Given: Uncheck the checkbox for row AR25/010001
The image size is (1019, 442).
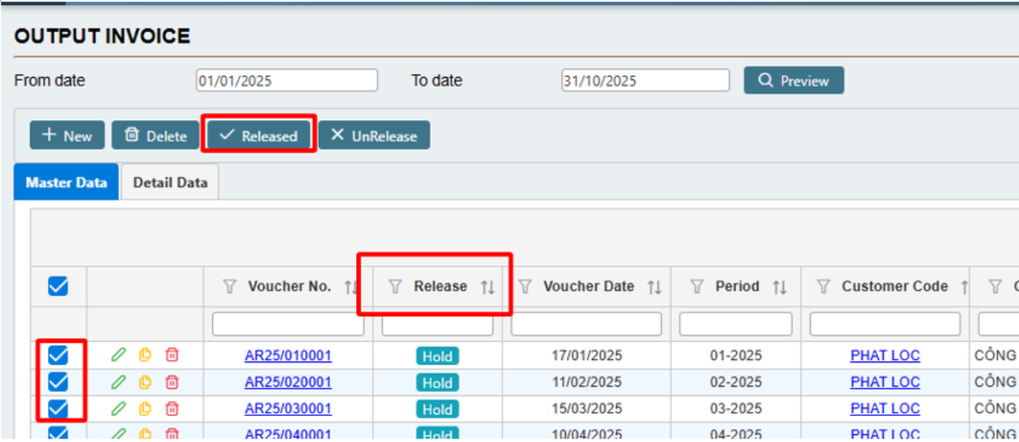Looking at the screenshot, I should click(58, 355).
